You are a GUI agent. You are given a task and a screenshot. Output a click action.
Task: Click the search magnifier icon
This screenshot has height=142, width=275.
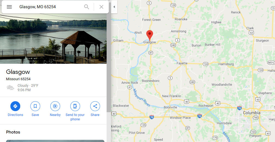[87, 7]
